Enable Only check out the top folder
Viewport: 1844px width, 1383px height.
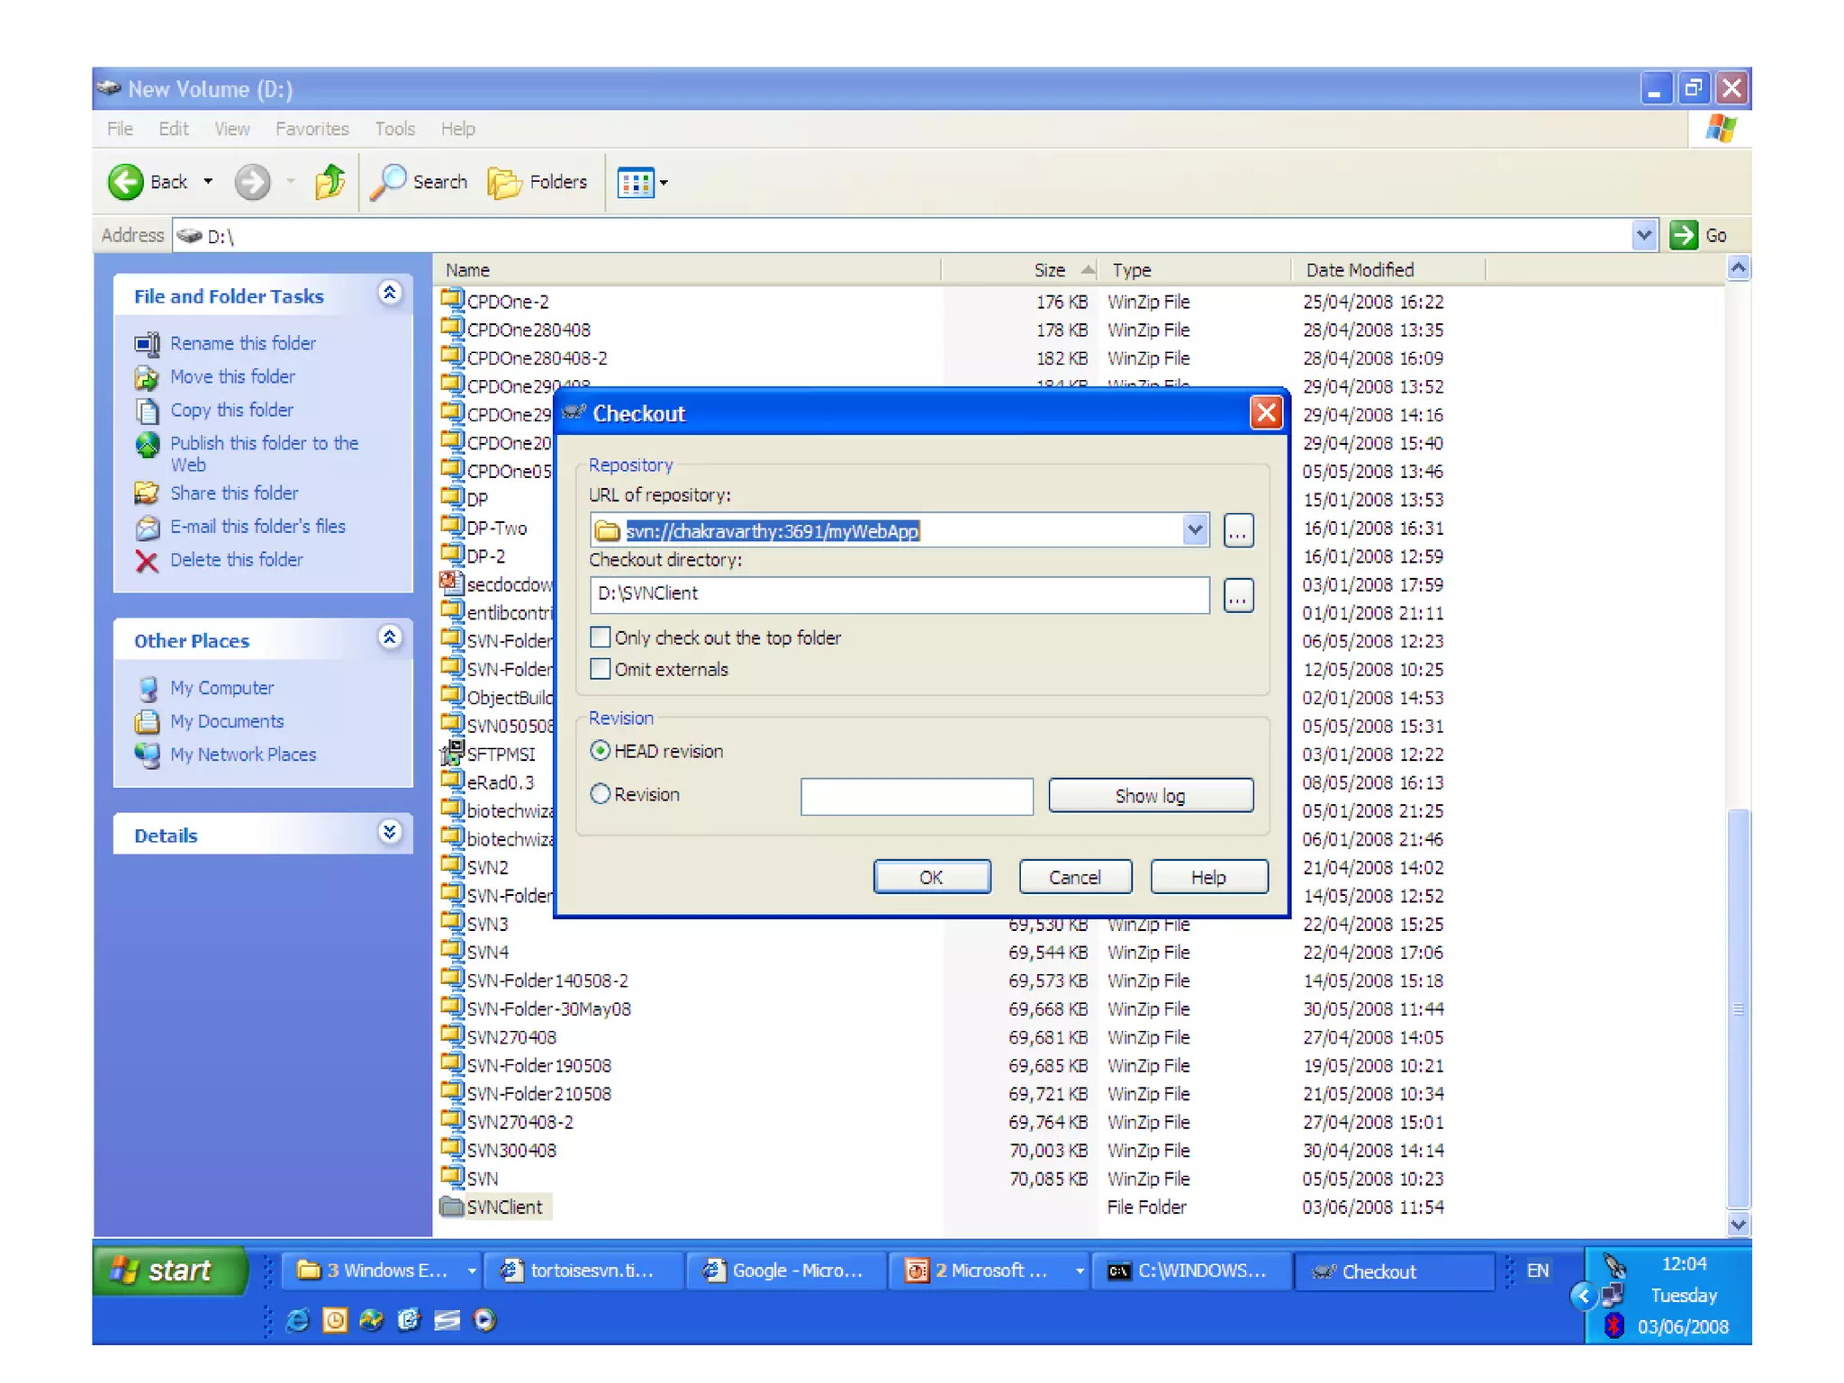pos(601,637)
